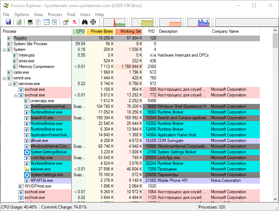The height and width of the screenshot is (211, 279).
Task: Collapse the System process tree node
Action: pos(4,50)
